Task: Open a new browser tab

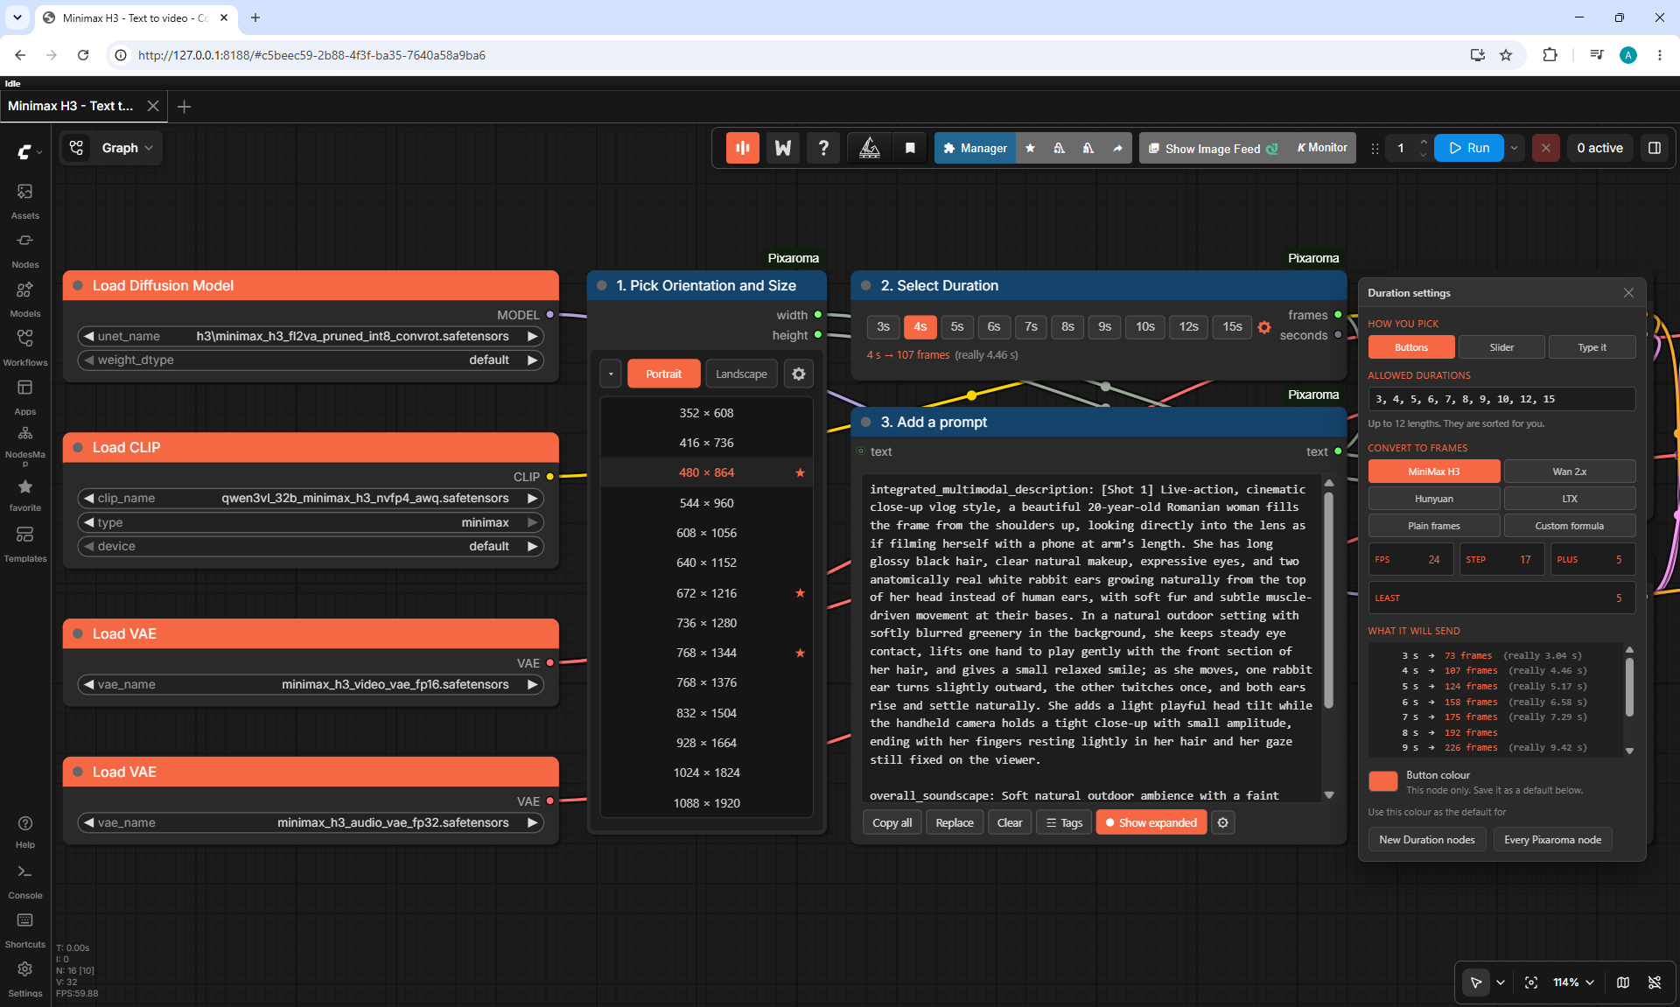Action: pos(255,17)
